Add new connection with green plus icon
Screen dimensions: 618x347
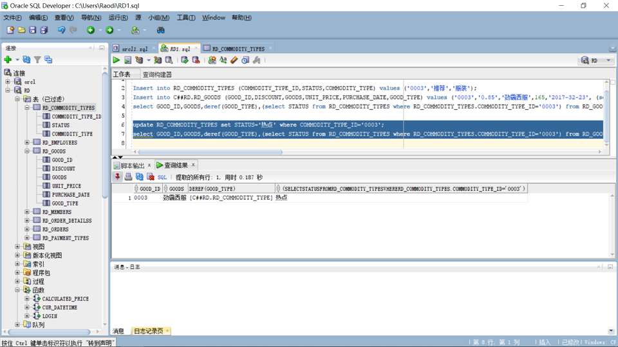[x=8, y=60]
